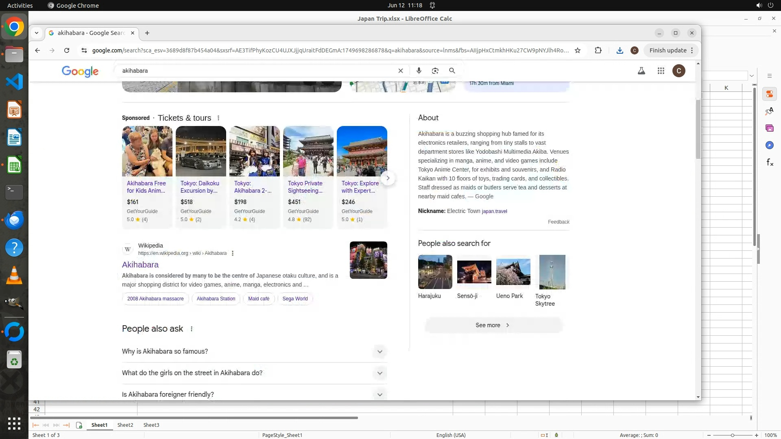This screenshot has width=781, height=439.
Task: Open the Google apps grid icon
Action: (x=661, y=71)
